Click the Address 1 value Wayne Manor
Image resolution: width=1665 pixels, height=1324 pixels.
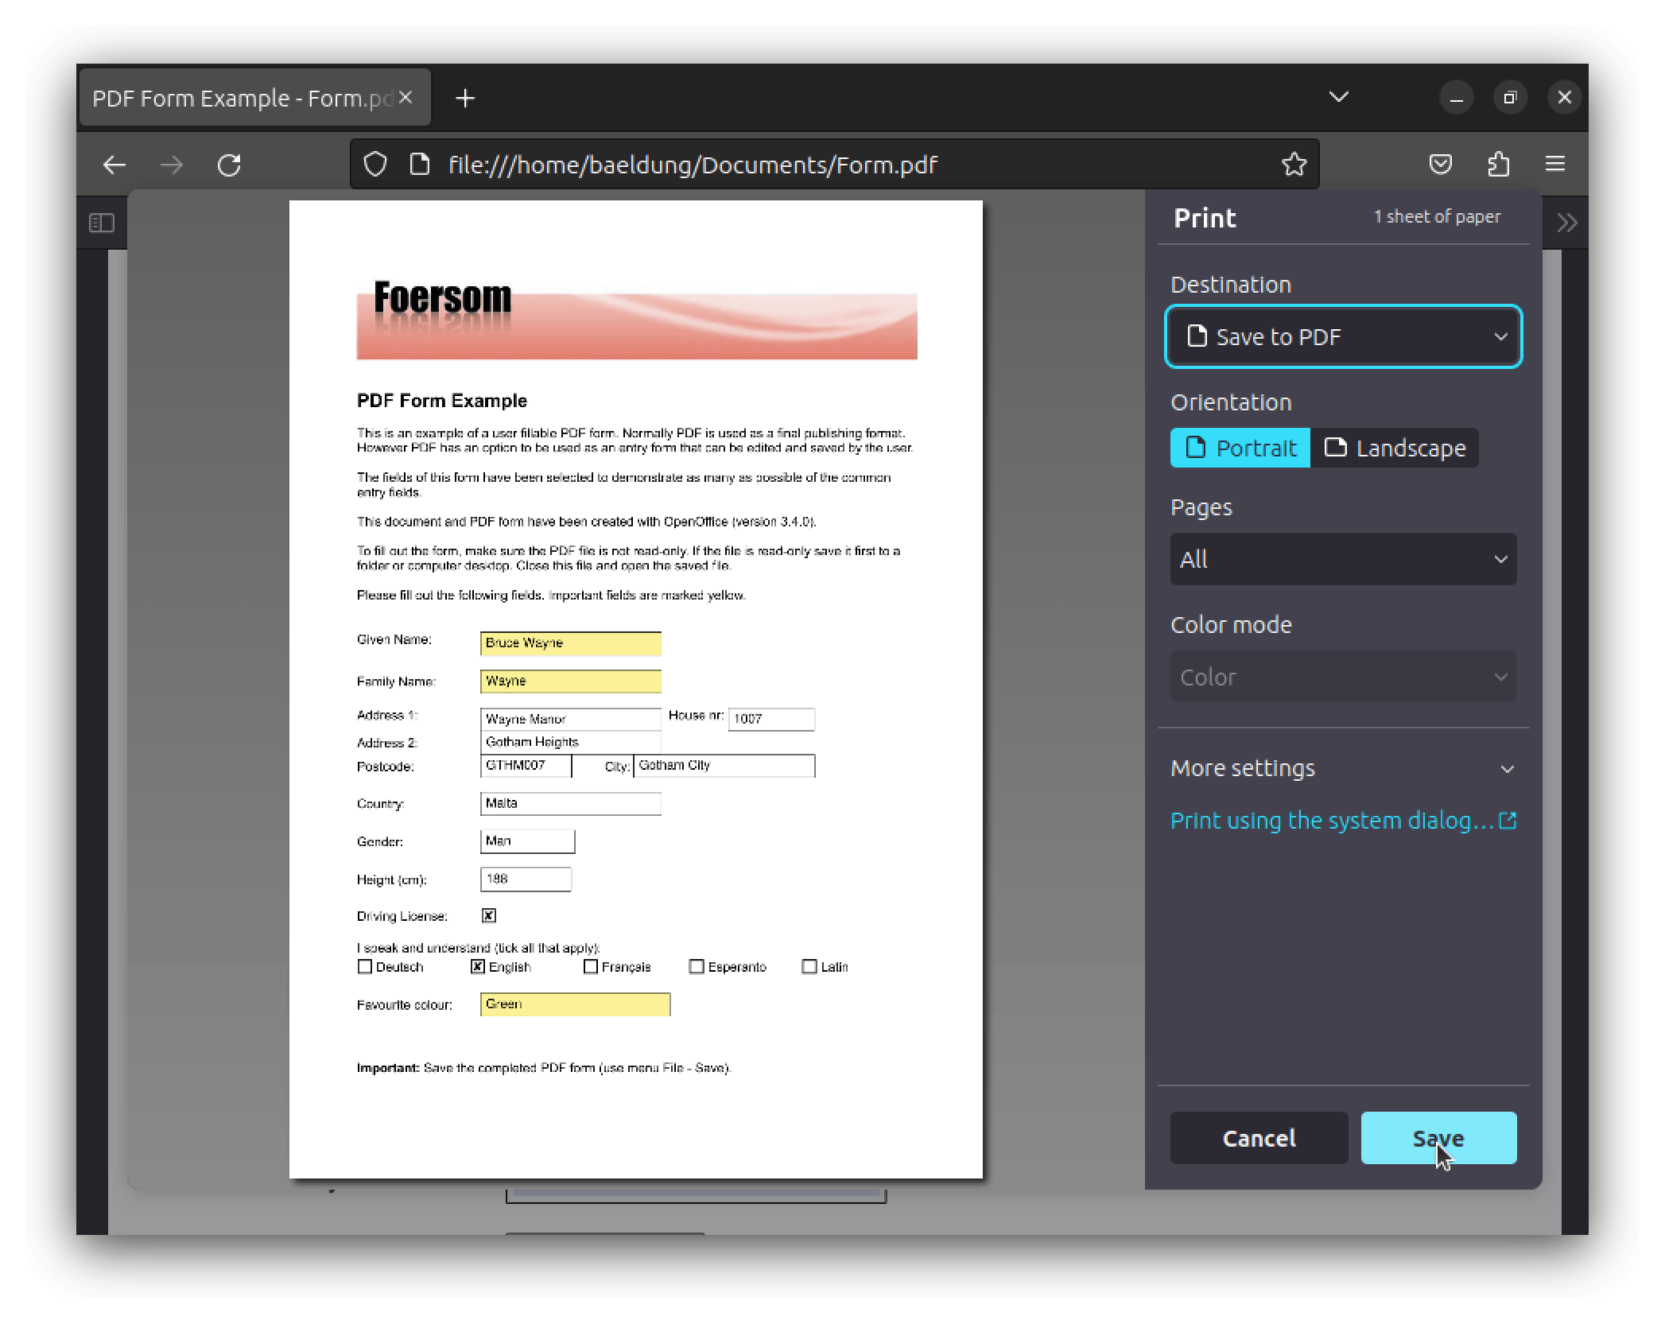(570, 719)
